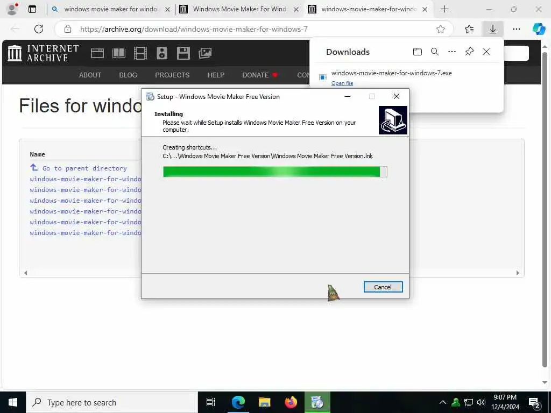Click downloaded file name windows-movie-maker-for-windows-7.exe
Viewport: 551px width, 413px height.
pyautogui.click(x=392, y=73)
